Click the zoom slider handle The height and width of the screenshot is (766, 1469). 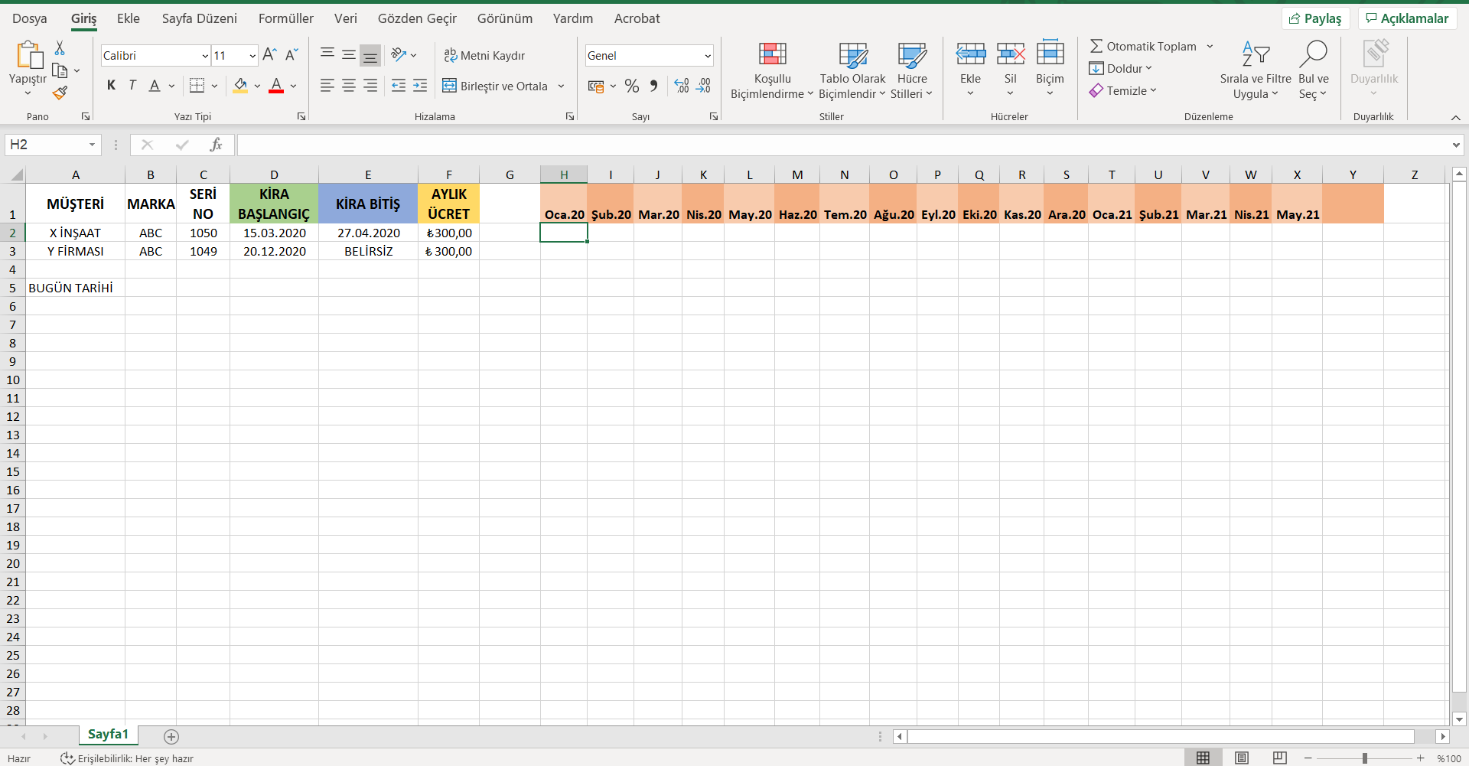point(1364,758)
